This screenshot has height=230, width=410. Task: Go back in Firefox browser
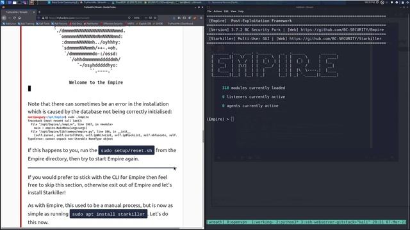coord(4,18)
